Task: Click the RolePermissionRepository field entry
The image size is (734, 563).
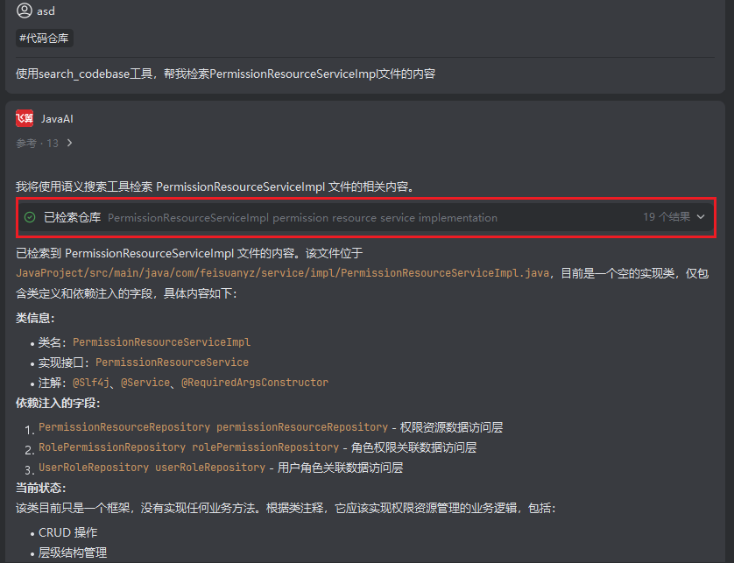Action: tap(188, 447)
